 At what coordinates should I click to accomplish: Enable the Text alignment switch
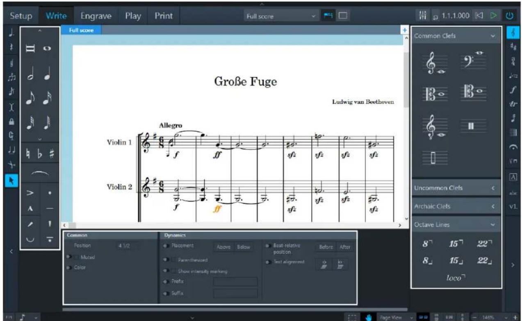coord(268,262)
